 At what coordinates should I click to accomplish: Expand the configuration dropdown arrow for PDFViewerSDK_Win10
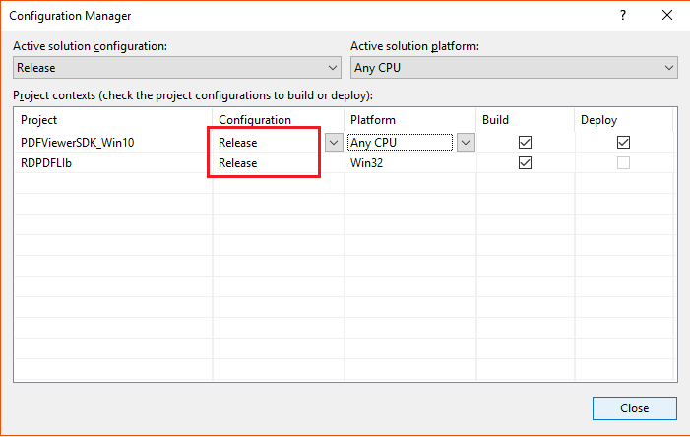pos(332,142)
